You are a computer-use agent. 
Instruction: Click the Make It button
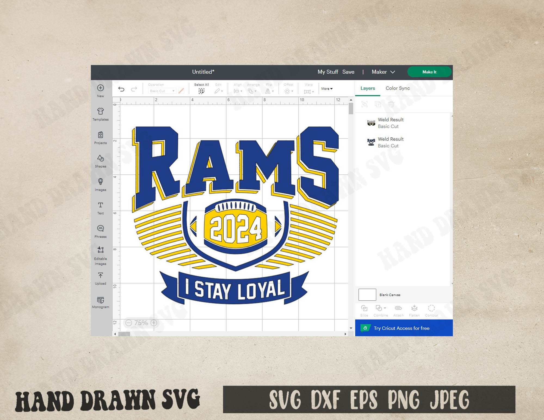(429, 72)
